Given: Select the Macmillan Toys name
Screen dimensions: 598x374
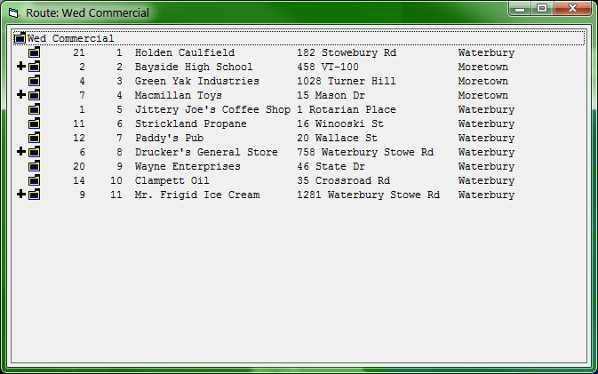Looking at the screenshot, I should (178, 95).
